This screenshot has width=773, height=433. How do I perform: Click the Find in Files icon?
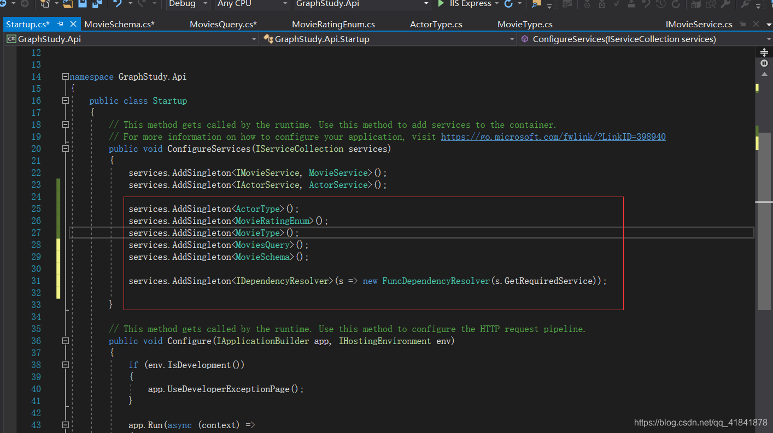click(536, 4)
